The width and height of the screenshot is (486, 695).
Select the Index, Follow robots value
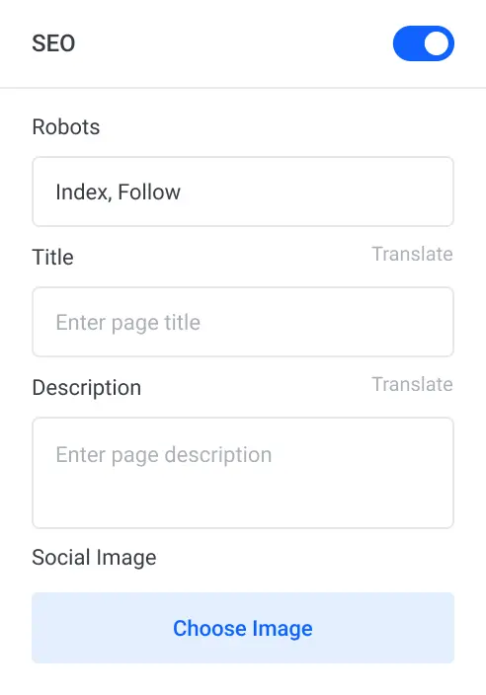pos(118,193)
